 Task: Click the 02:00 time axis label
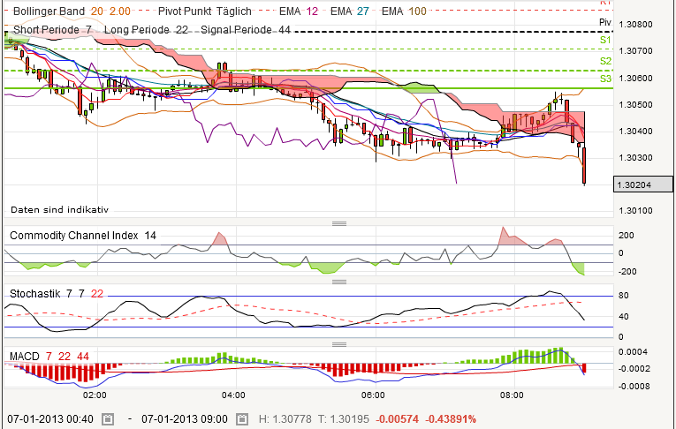(95, 395)
